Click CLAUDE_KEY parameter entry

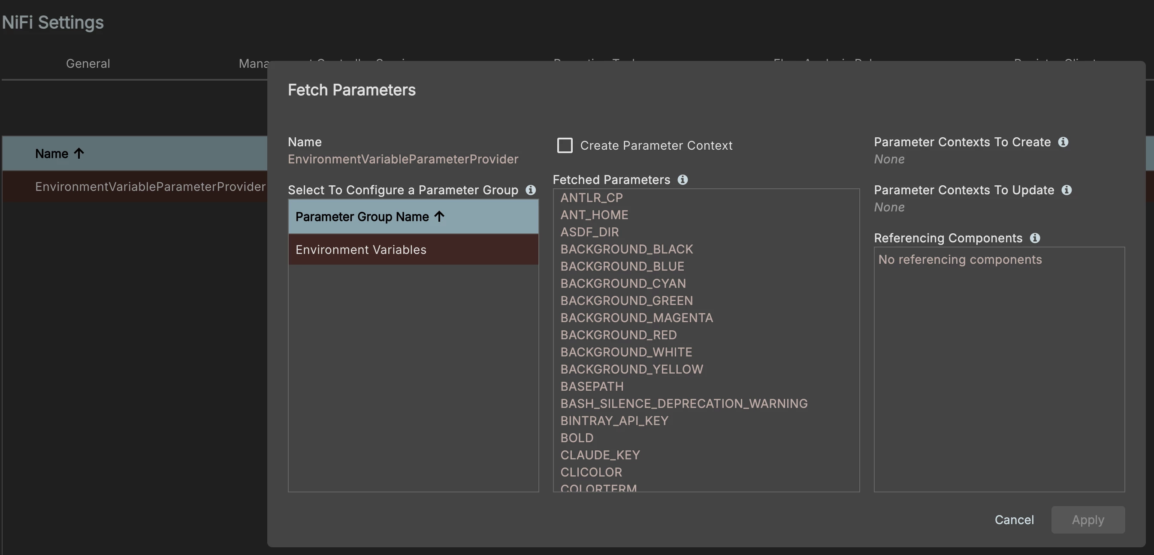tap(600, 455)
